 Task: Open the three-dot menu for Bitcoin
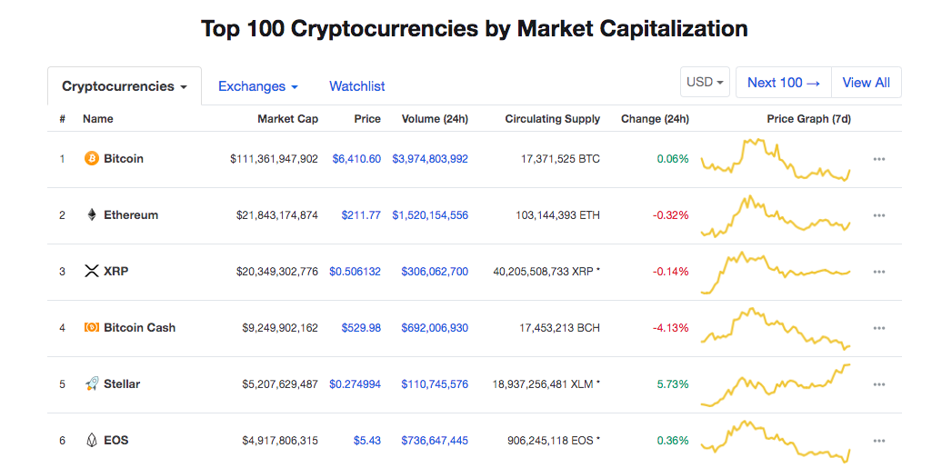tap(878, 159)
